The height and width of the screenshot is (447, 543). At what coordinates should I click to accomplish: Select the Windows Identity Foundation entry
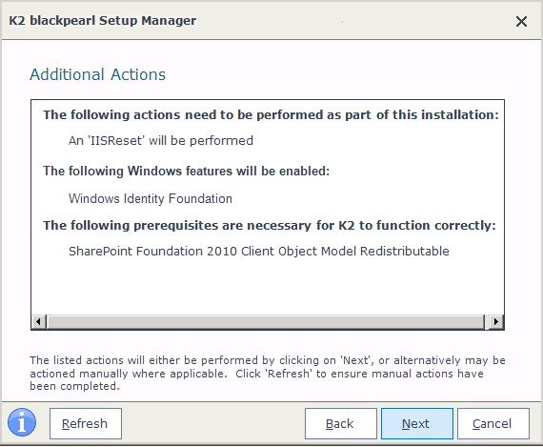[x=151, y=198]
